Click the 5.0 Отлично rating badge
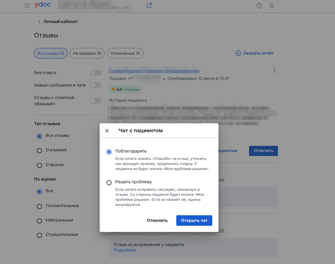This screenshot has height=264, width=335. click(x=125, y=90)
